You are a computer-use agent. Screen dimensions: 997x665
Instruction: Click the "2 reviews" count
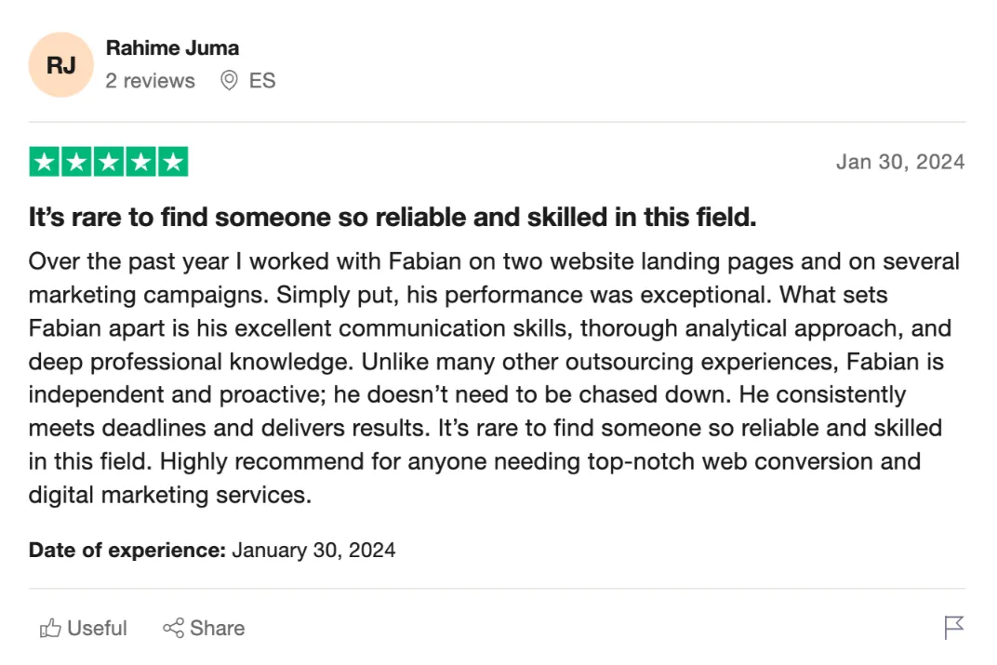point(150,81)
